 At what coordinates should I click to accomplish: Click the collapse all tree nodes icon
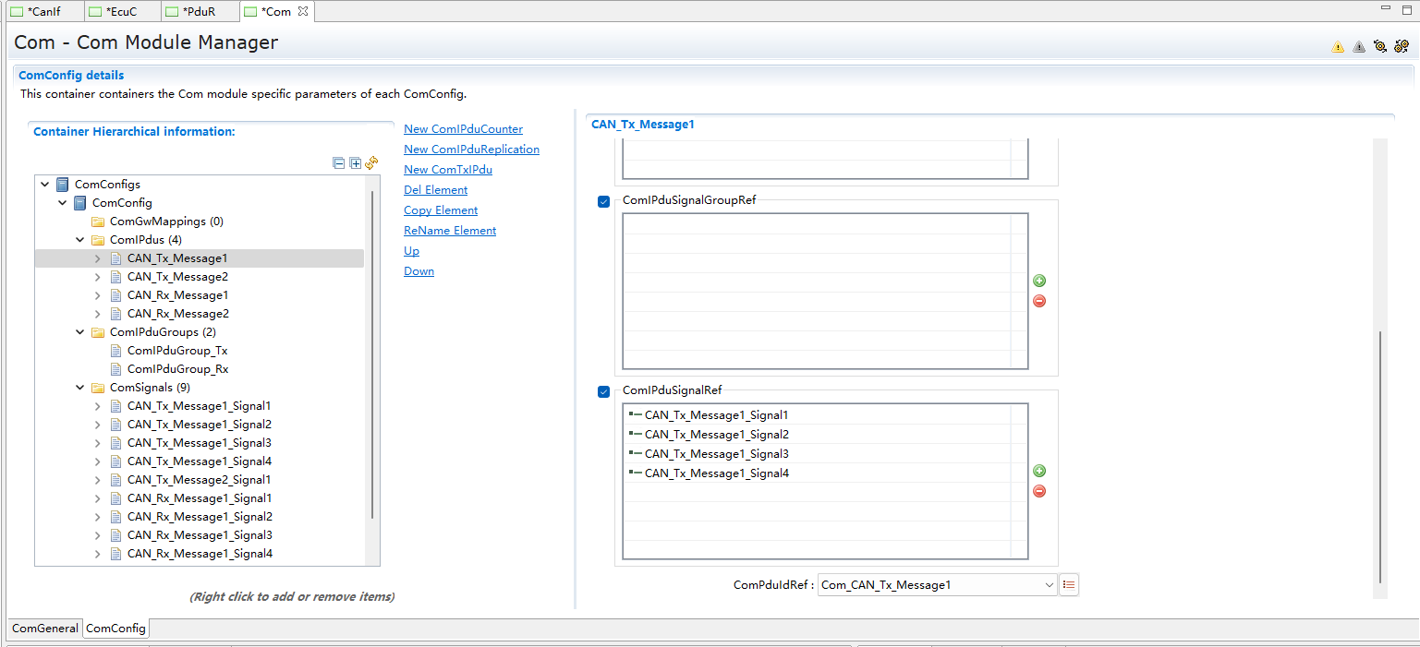(339, 163)
